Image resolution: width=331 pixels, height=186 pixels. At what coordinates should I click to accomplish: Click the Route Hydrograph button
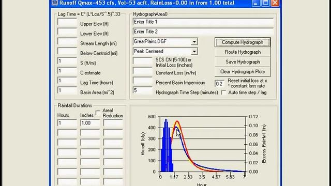click(x=243, y=52)
